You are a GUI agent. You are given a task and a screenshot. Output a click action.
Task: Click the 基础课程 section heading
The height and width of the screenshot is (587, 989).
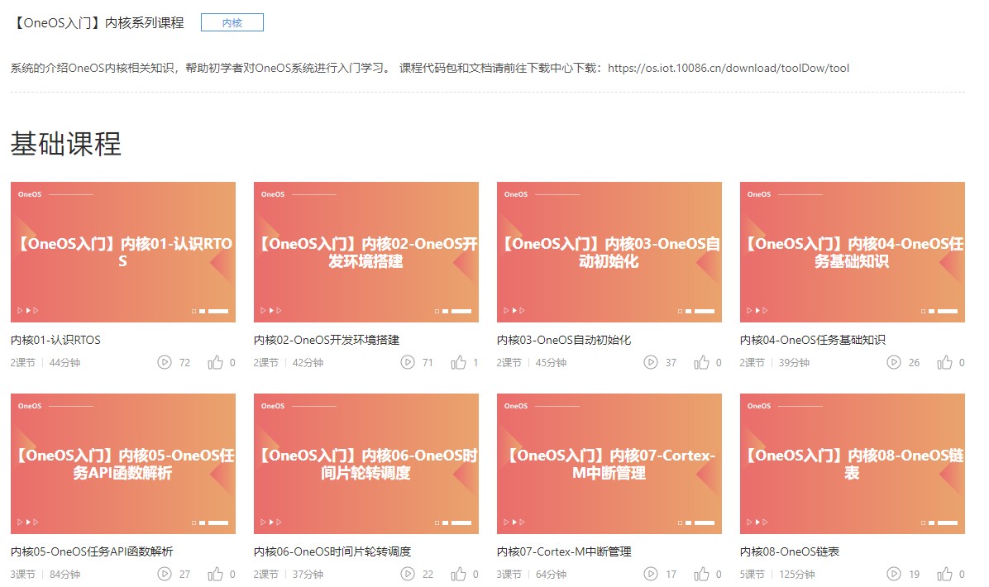[x=65, y=144]
